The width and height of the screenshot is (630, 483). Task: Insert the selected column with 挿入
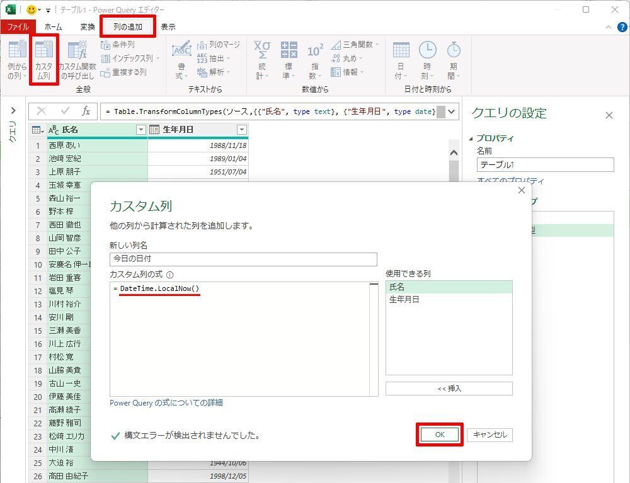point(449,389)
